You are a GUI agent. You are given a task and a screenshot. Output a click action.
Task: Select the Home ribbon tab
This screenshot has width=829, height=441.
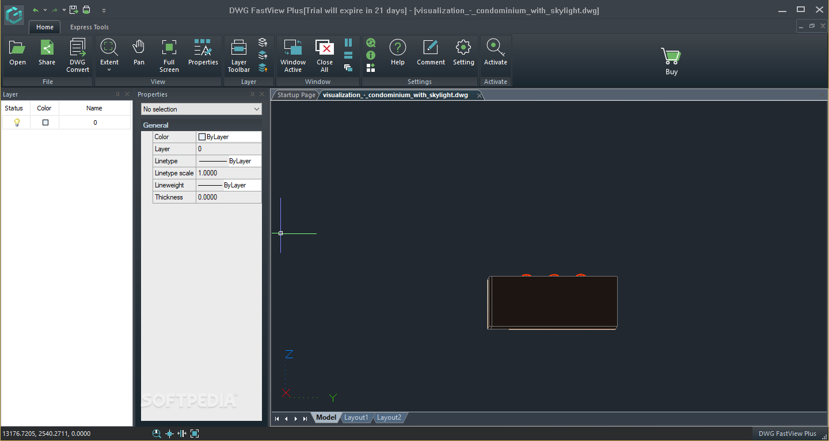tap(45, 27)
